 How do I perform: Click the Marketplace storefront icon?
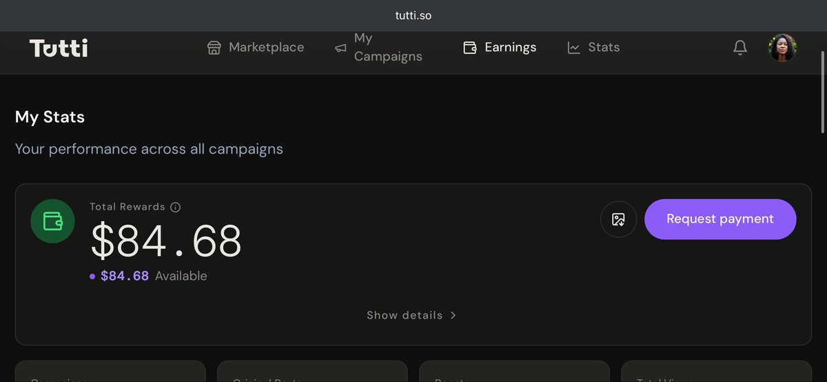(x=214, y=48)
